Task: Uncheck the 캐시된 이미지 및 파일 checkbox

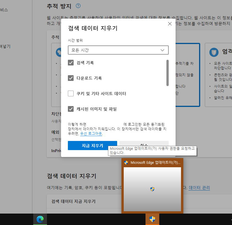Action: (x=71, y=109)
